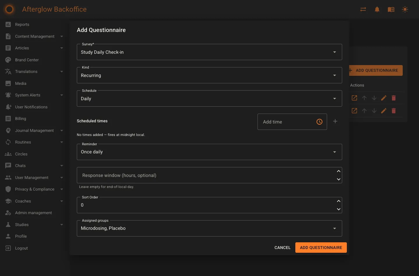Toggle light theme with sun icon
The height and width of the screenshot is (276, 419).
tap(405, 9)
